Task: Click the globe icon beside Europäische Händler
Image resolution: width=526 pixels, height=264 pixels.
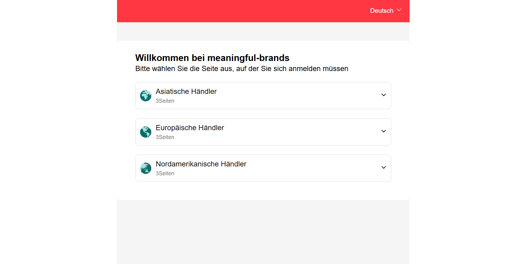Action: click(146, 132)
